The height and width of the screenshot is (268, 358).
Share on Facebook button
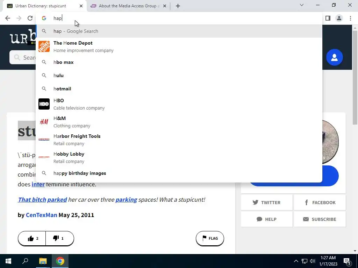(x=320, y=202)
